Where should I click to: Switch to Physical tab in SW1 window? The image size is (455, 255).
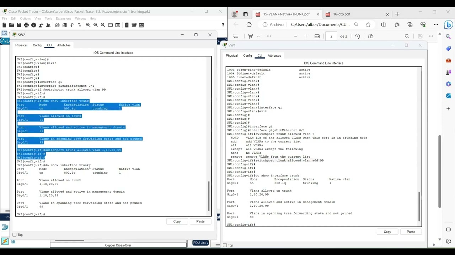click(231, 56)
